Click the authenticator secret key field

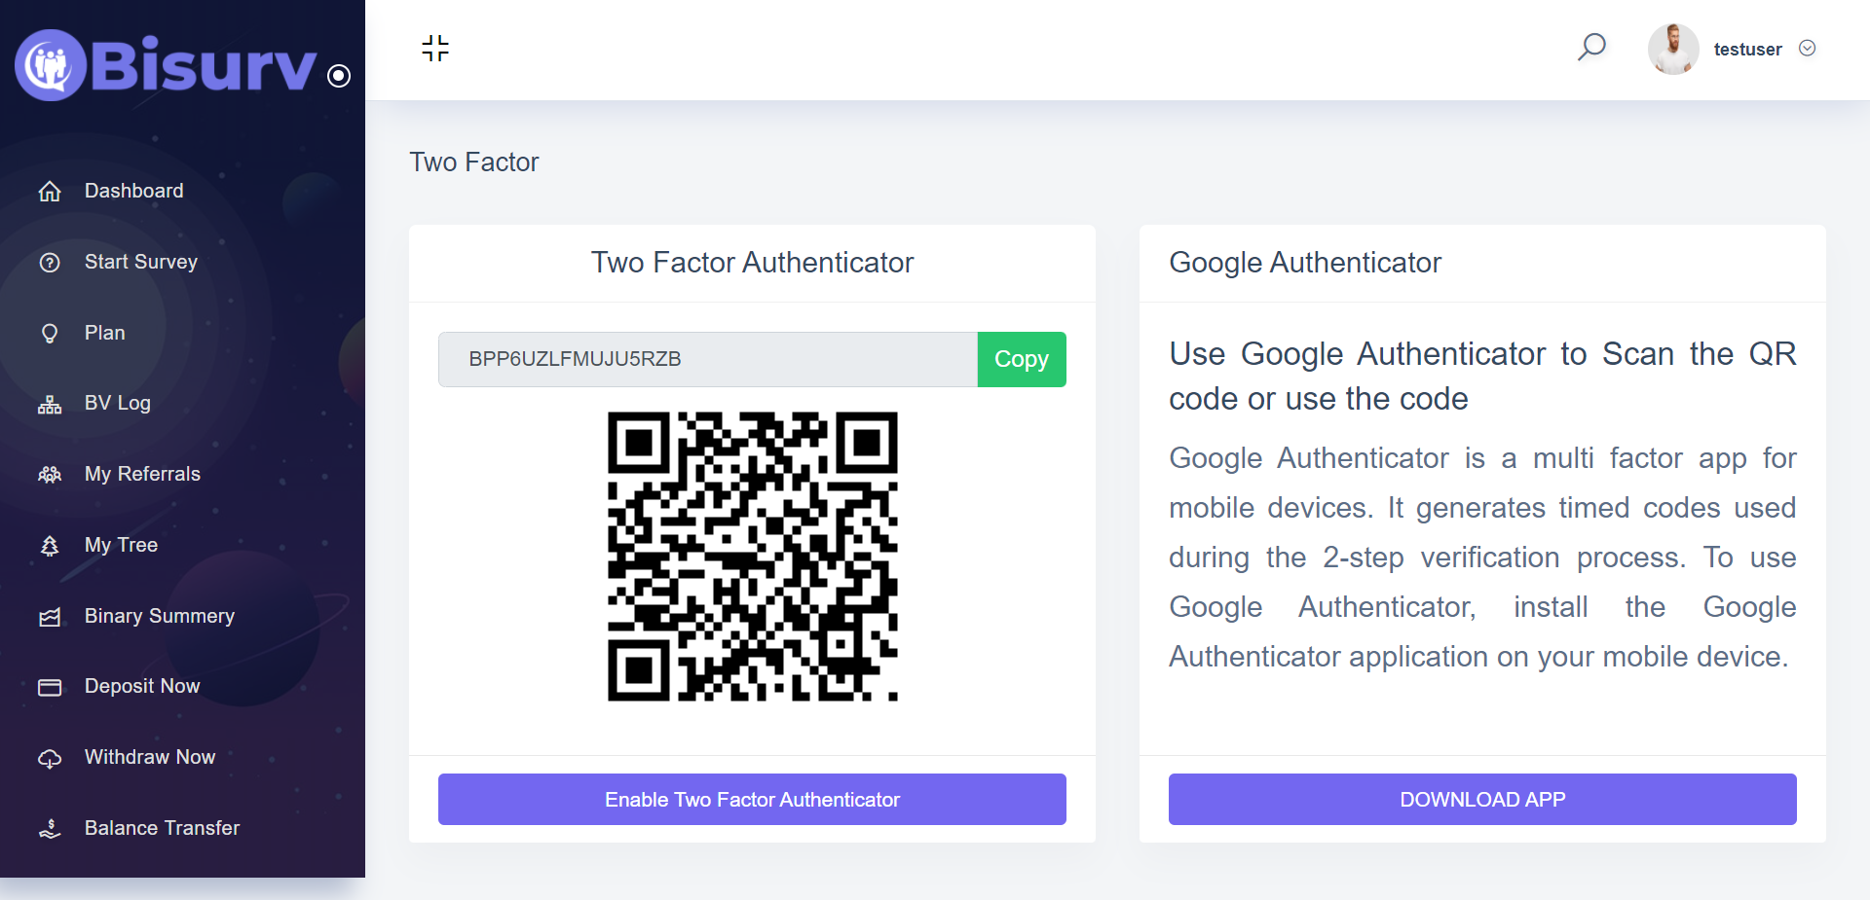pyautogui.click(x=707, y=359)
